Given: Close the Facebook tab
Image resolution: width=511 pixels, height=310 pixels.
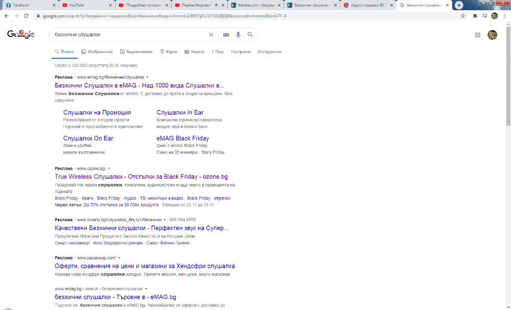Looking at the screenshot, I should tap(54, 5).
